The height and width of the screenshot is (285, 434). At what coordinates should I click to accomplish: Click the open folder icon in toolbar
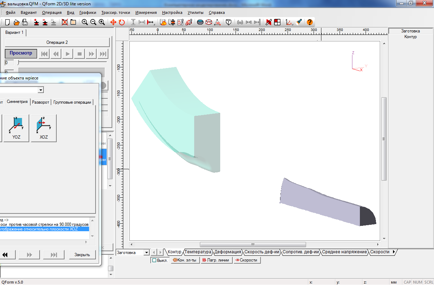[16, 22]
